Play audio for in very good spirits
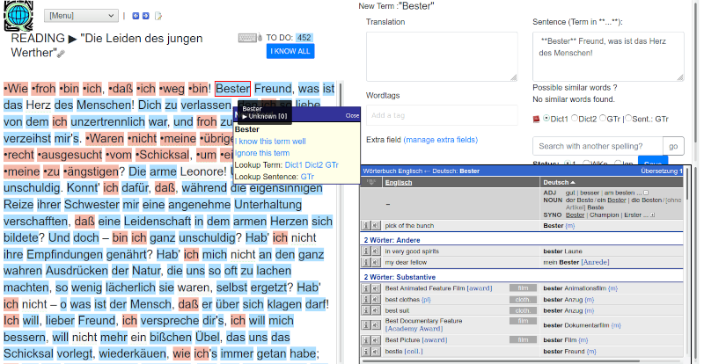Screen dimensions: 704x364 [x=376, y=251]
